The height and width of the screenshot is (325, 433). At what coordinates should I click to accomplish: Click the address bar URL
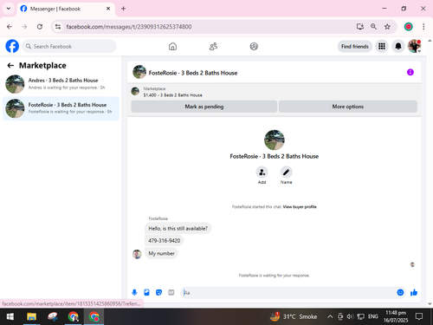[129, 27]
